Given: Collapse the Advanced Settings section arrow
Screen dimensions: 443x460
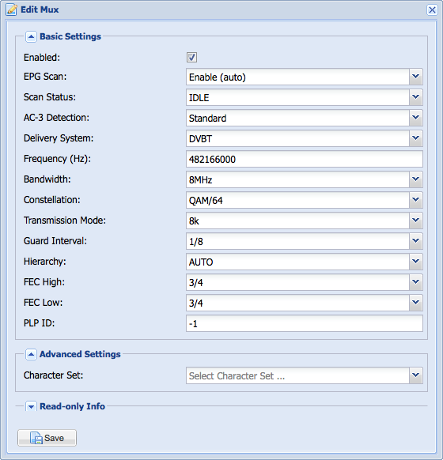Looking at the screenshot, I should pos(31,354).
